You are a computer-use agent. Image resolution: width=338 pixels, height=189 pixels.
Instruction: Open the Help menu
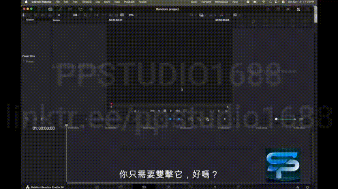point(235,2)
